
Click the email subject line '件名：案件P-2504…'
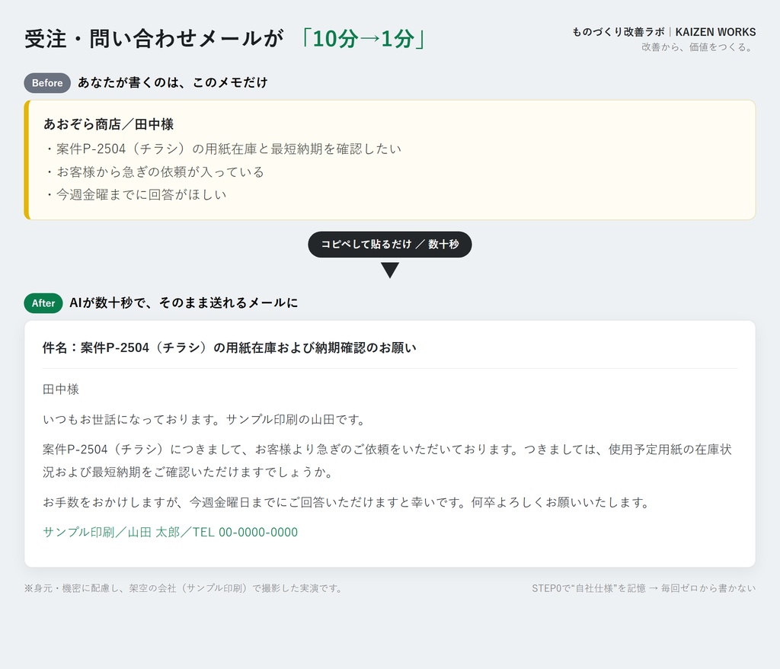(229, 348)
